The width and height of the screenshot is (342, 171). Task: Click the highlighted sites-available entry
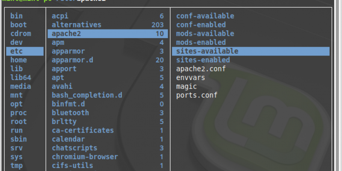pyautogui.click(x=251, y=51)
